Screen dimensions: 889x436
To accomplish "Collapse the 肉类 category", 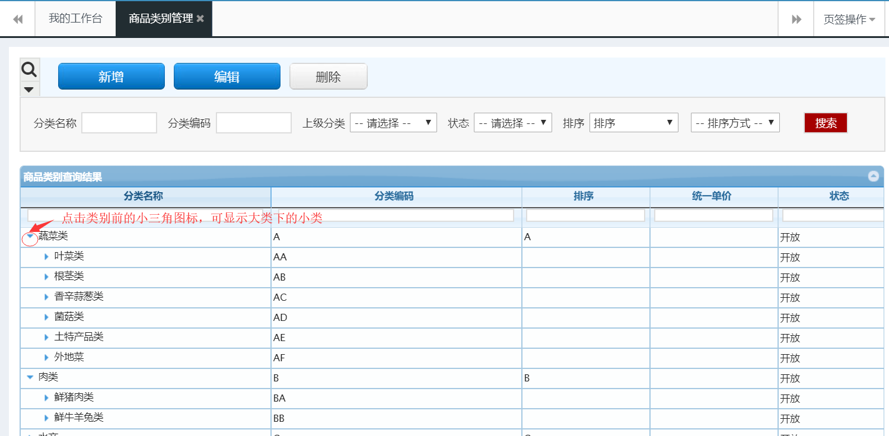I will point(30,377).
